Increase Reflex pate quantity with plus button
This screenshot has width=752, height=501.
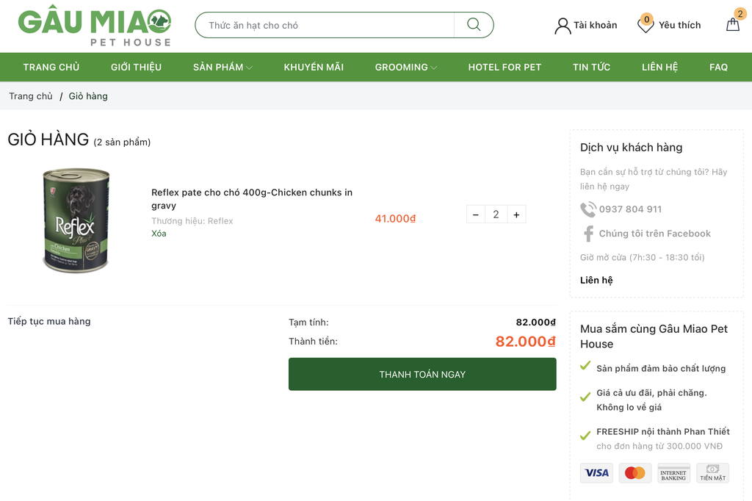click(x=516, y=215)
